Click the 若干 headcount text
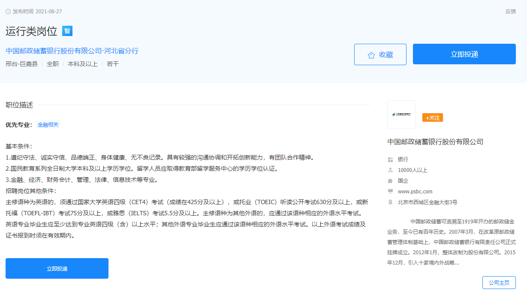This screenshot has width=527, height=298. click(113, 64)
